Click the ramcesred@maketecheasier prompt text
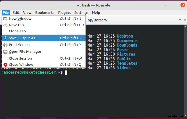Viewport: 187px width, 119px height. (29, 72)
